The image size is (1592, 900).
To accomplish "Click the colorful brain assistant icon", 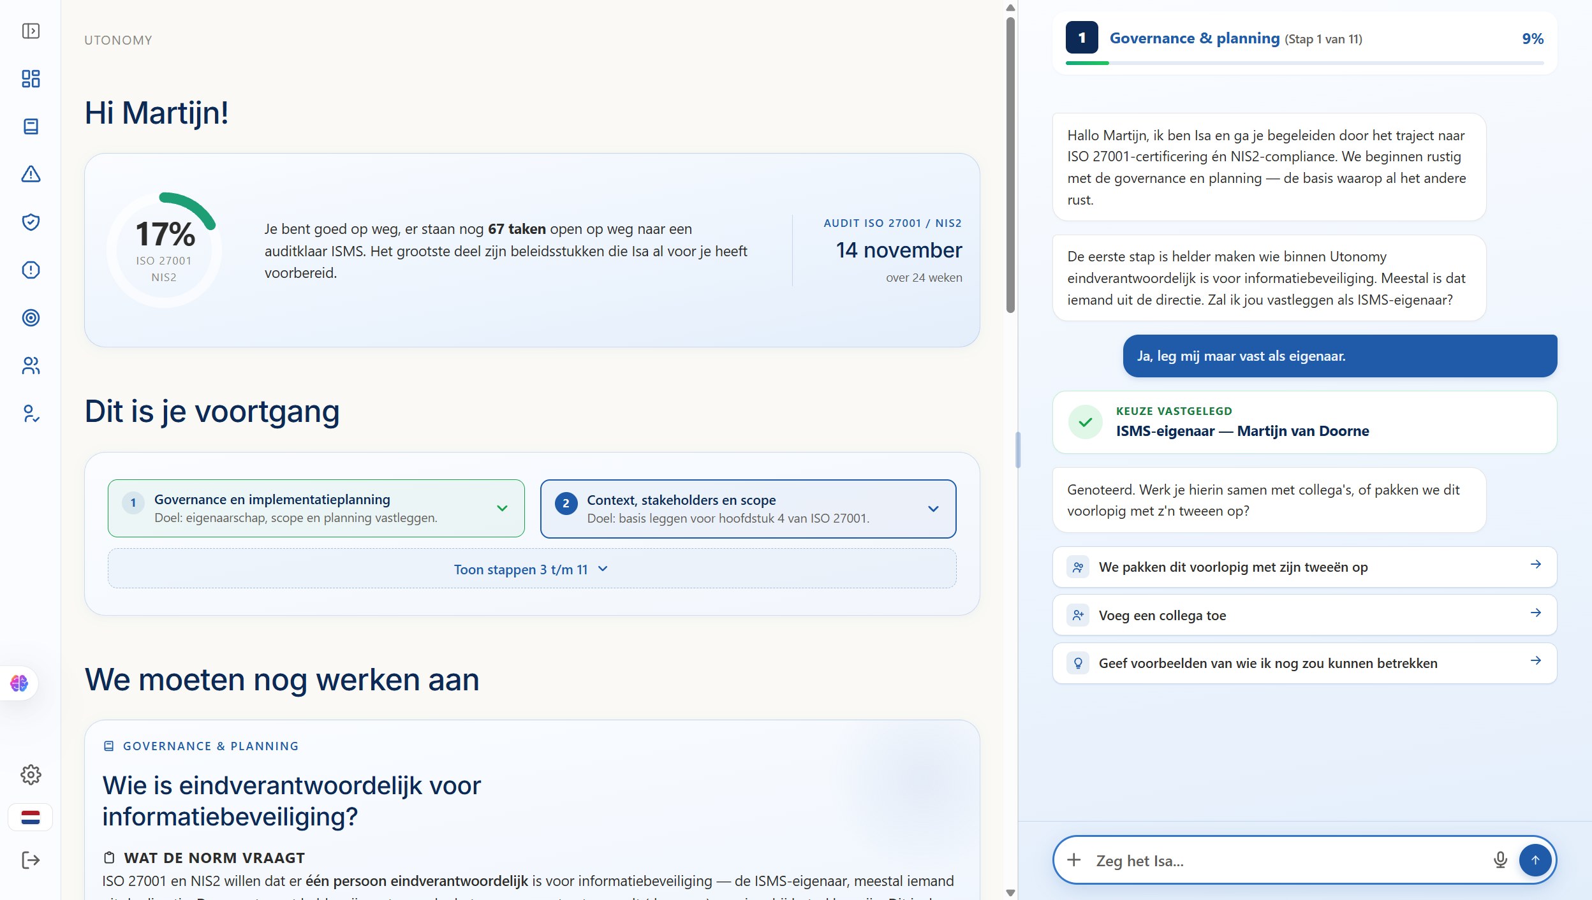I will pyautogui.click(x=19, y=683).
